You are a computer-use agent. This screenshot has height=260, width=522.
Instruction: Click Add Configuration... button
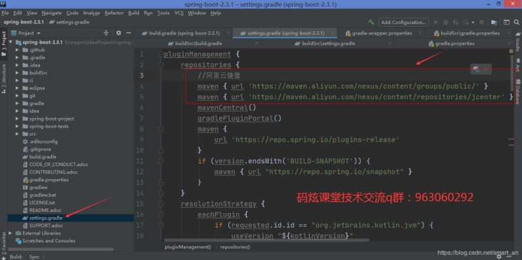click(404, 22)
